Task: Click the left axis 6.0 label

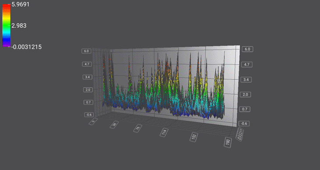Action: (x=86, y=51)
